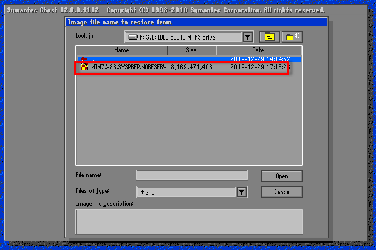Click the Open button
Image resolution: width=376 pixels, height=250 pixels.
coord(282,176)
